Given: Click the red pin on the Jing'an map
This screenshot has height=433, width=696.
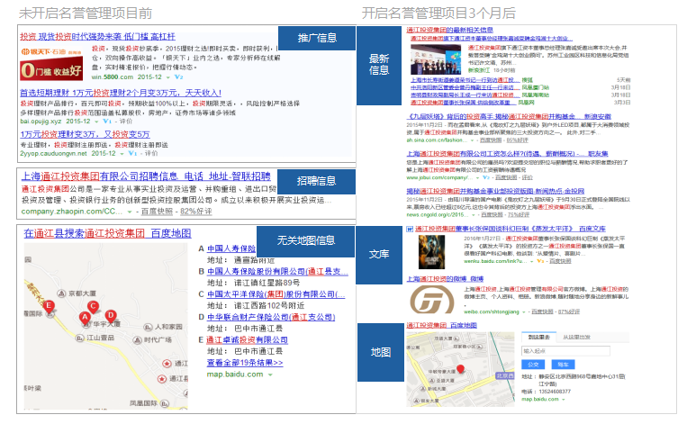Looking at the screenshot, I should click(460, 369).
